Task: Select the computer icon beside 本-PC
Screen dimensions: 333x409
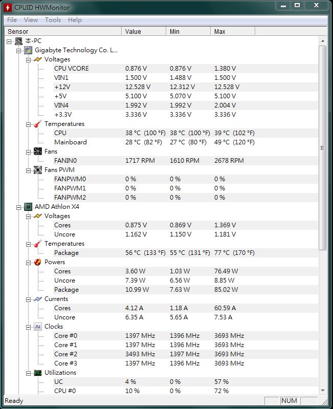Action: click(19, 41)
